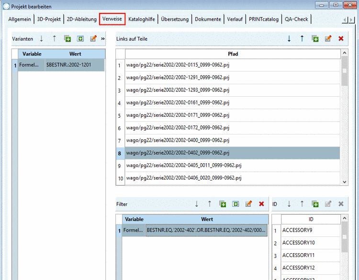Viewport: 359px width, 280px height.
Task: Add new filter row in Filter toolbar
Action: [x=223, y=204]
